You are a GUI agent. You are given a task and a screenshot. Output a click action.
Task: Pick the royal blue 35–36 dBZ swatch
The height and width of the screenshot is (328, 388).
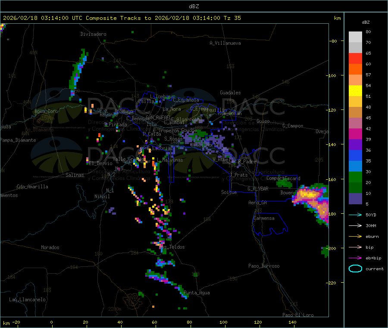pyautogui.click(x=355, y=155)
